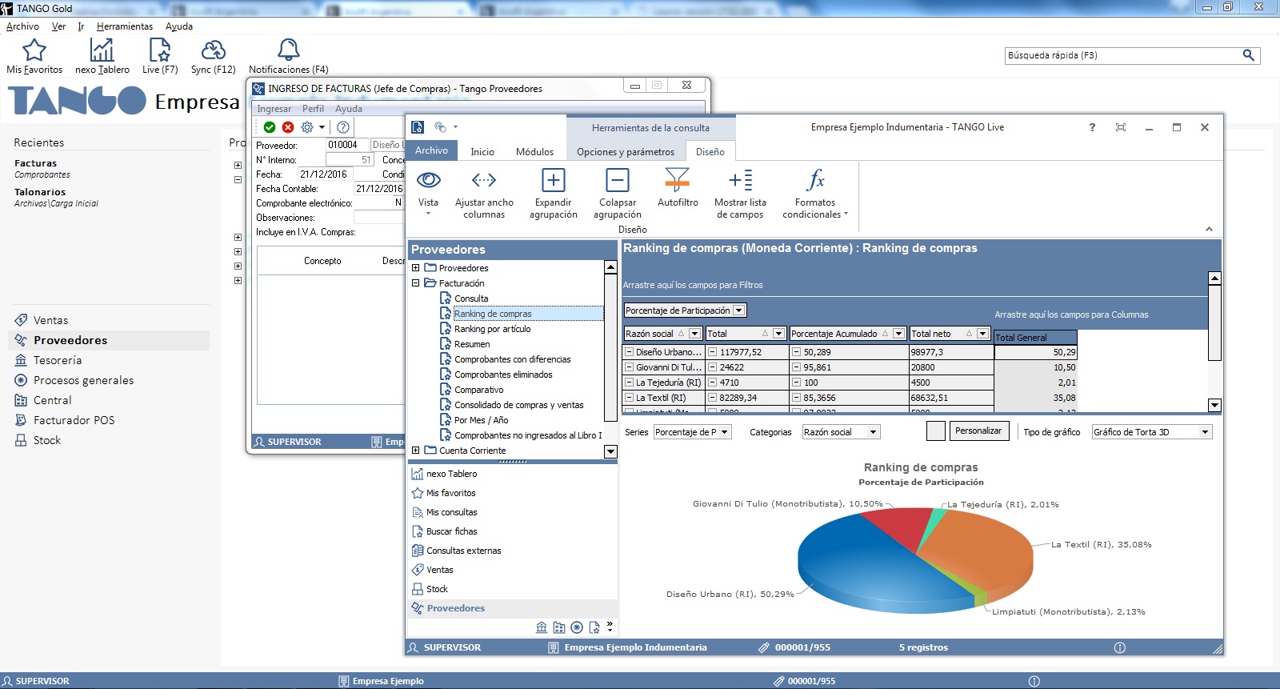Open the Notificaciones bell icon
The height and width of the screenshot is (689, 1280).
coord(288,50)
